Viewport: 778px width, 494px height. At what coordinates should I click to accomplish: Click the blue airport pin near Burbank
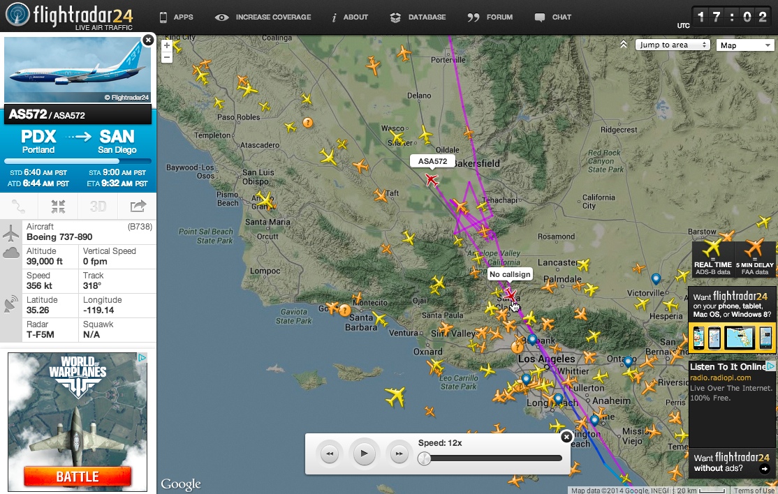tap(532, 339)
